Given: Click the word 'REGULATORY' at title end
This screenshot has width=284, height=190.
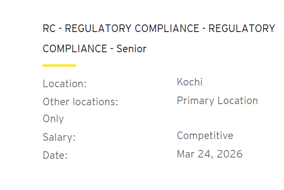Looking at the screenshot, I should (242, 29).
